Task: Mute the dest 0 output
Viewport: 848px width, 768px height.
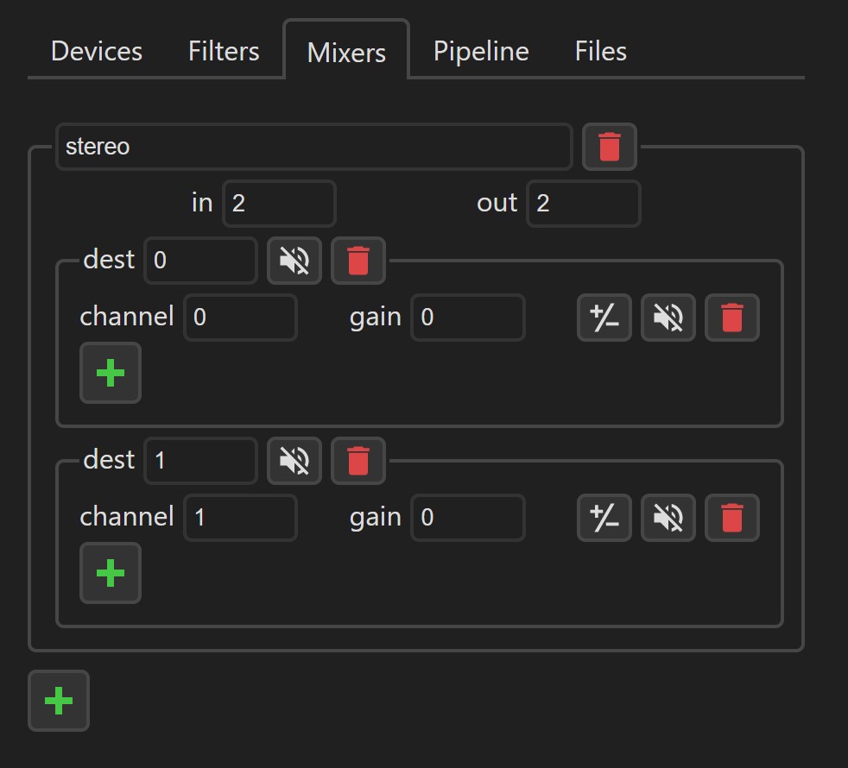Action: [x=294, y=261]
